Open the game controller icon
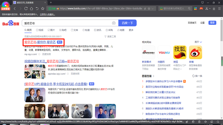 [201, 9]
